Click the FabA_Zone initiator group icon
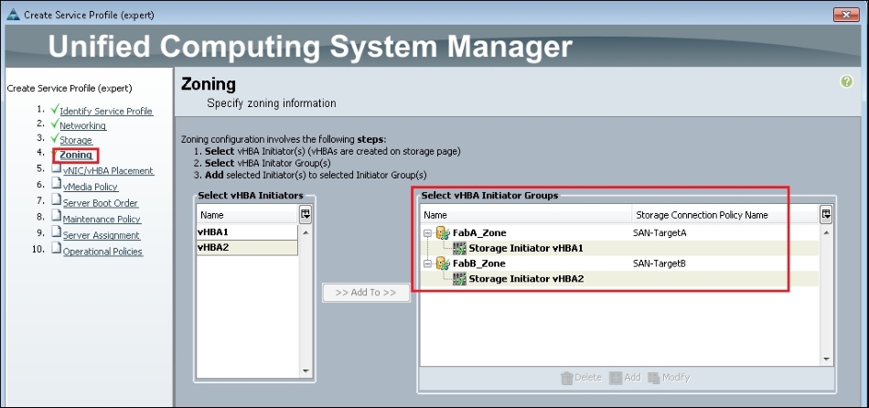The height and width of the screenshot is (408, 869). click(x=442, y=233)
